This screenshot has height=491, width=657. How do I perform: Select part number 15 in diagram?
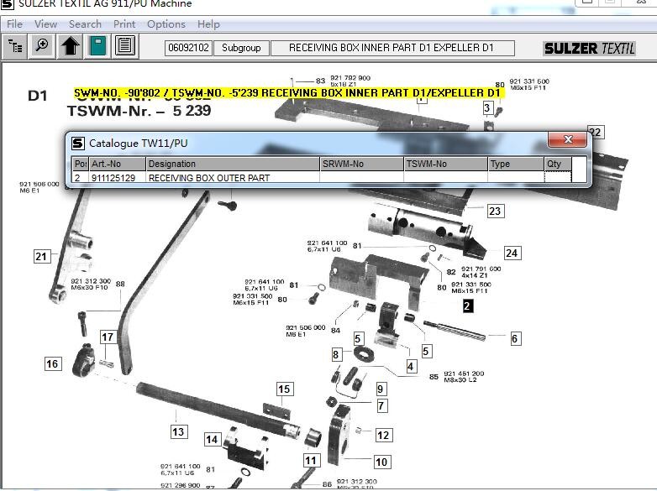click(284, 389)
